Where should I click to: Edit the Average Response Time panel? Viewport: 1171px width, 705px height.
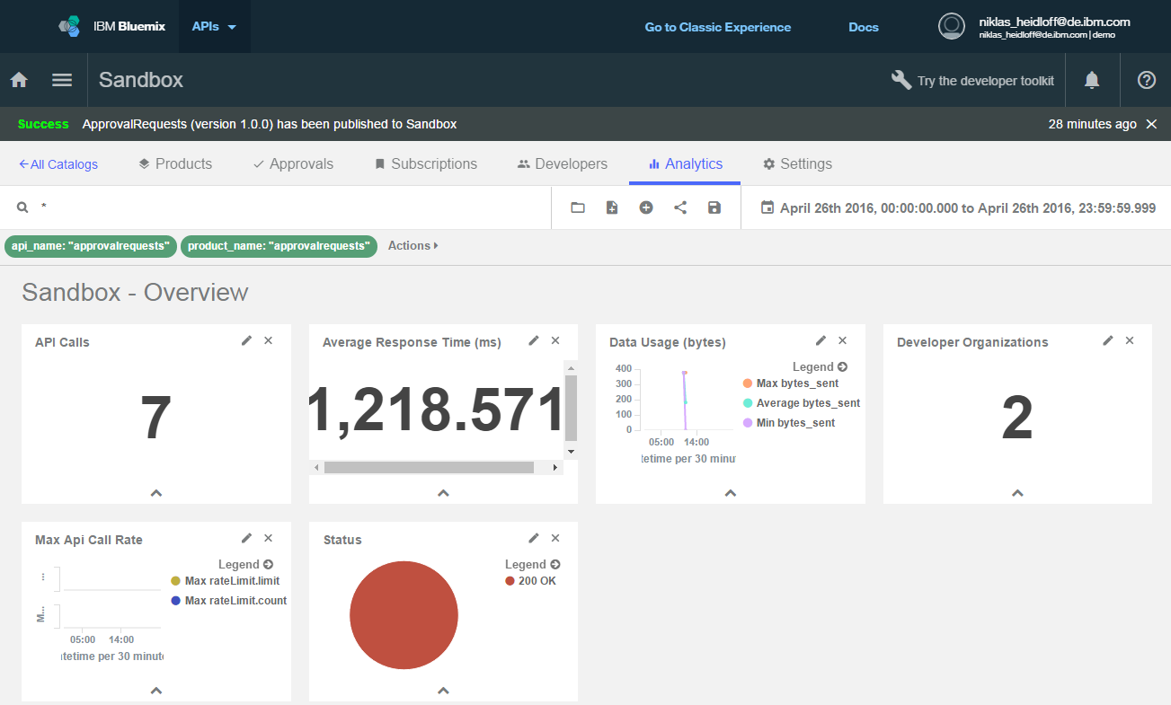[534, 340]
